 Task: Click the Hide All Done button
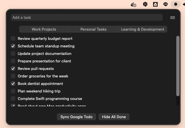coord(114,117)
